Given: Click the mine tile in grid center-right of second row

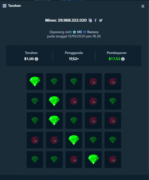Looking at the screenshot, I should (x=93, y=101).
